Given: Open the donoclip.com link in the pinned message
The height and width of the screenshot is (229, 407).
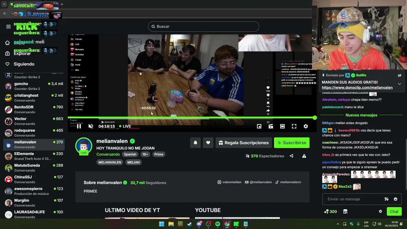Looking at the screenshot, I should click(357, 87).
